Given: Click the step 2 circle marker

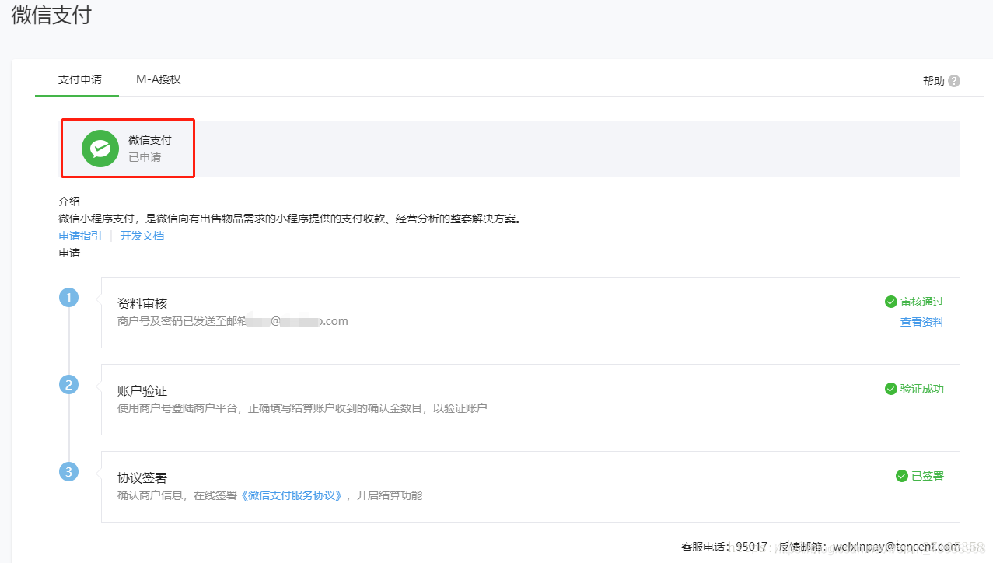Looking at the screenshot, I should (69, 384).
